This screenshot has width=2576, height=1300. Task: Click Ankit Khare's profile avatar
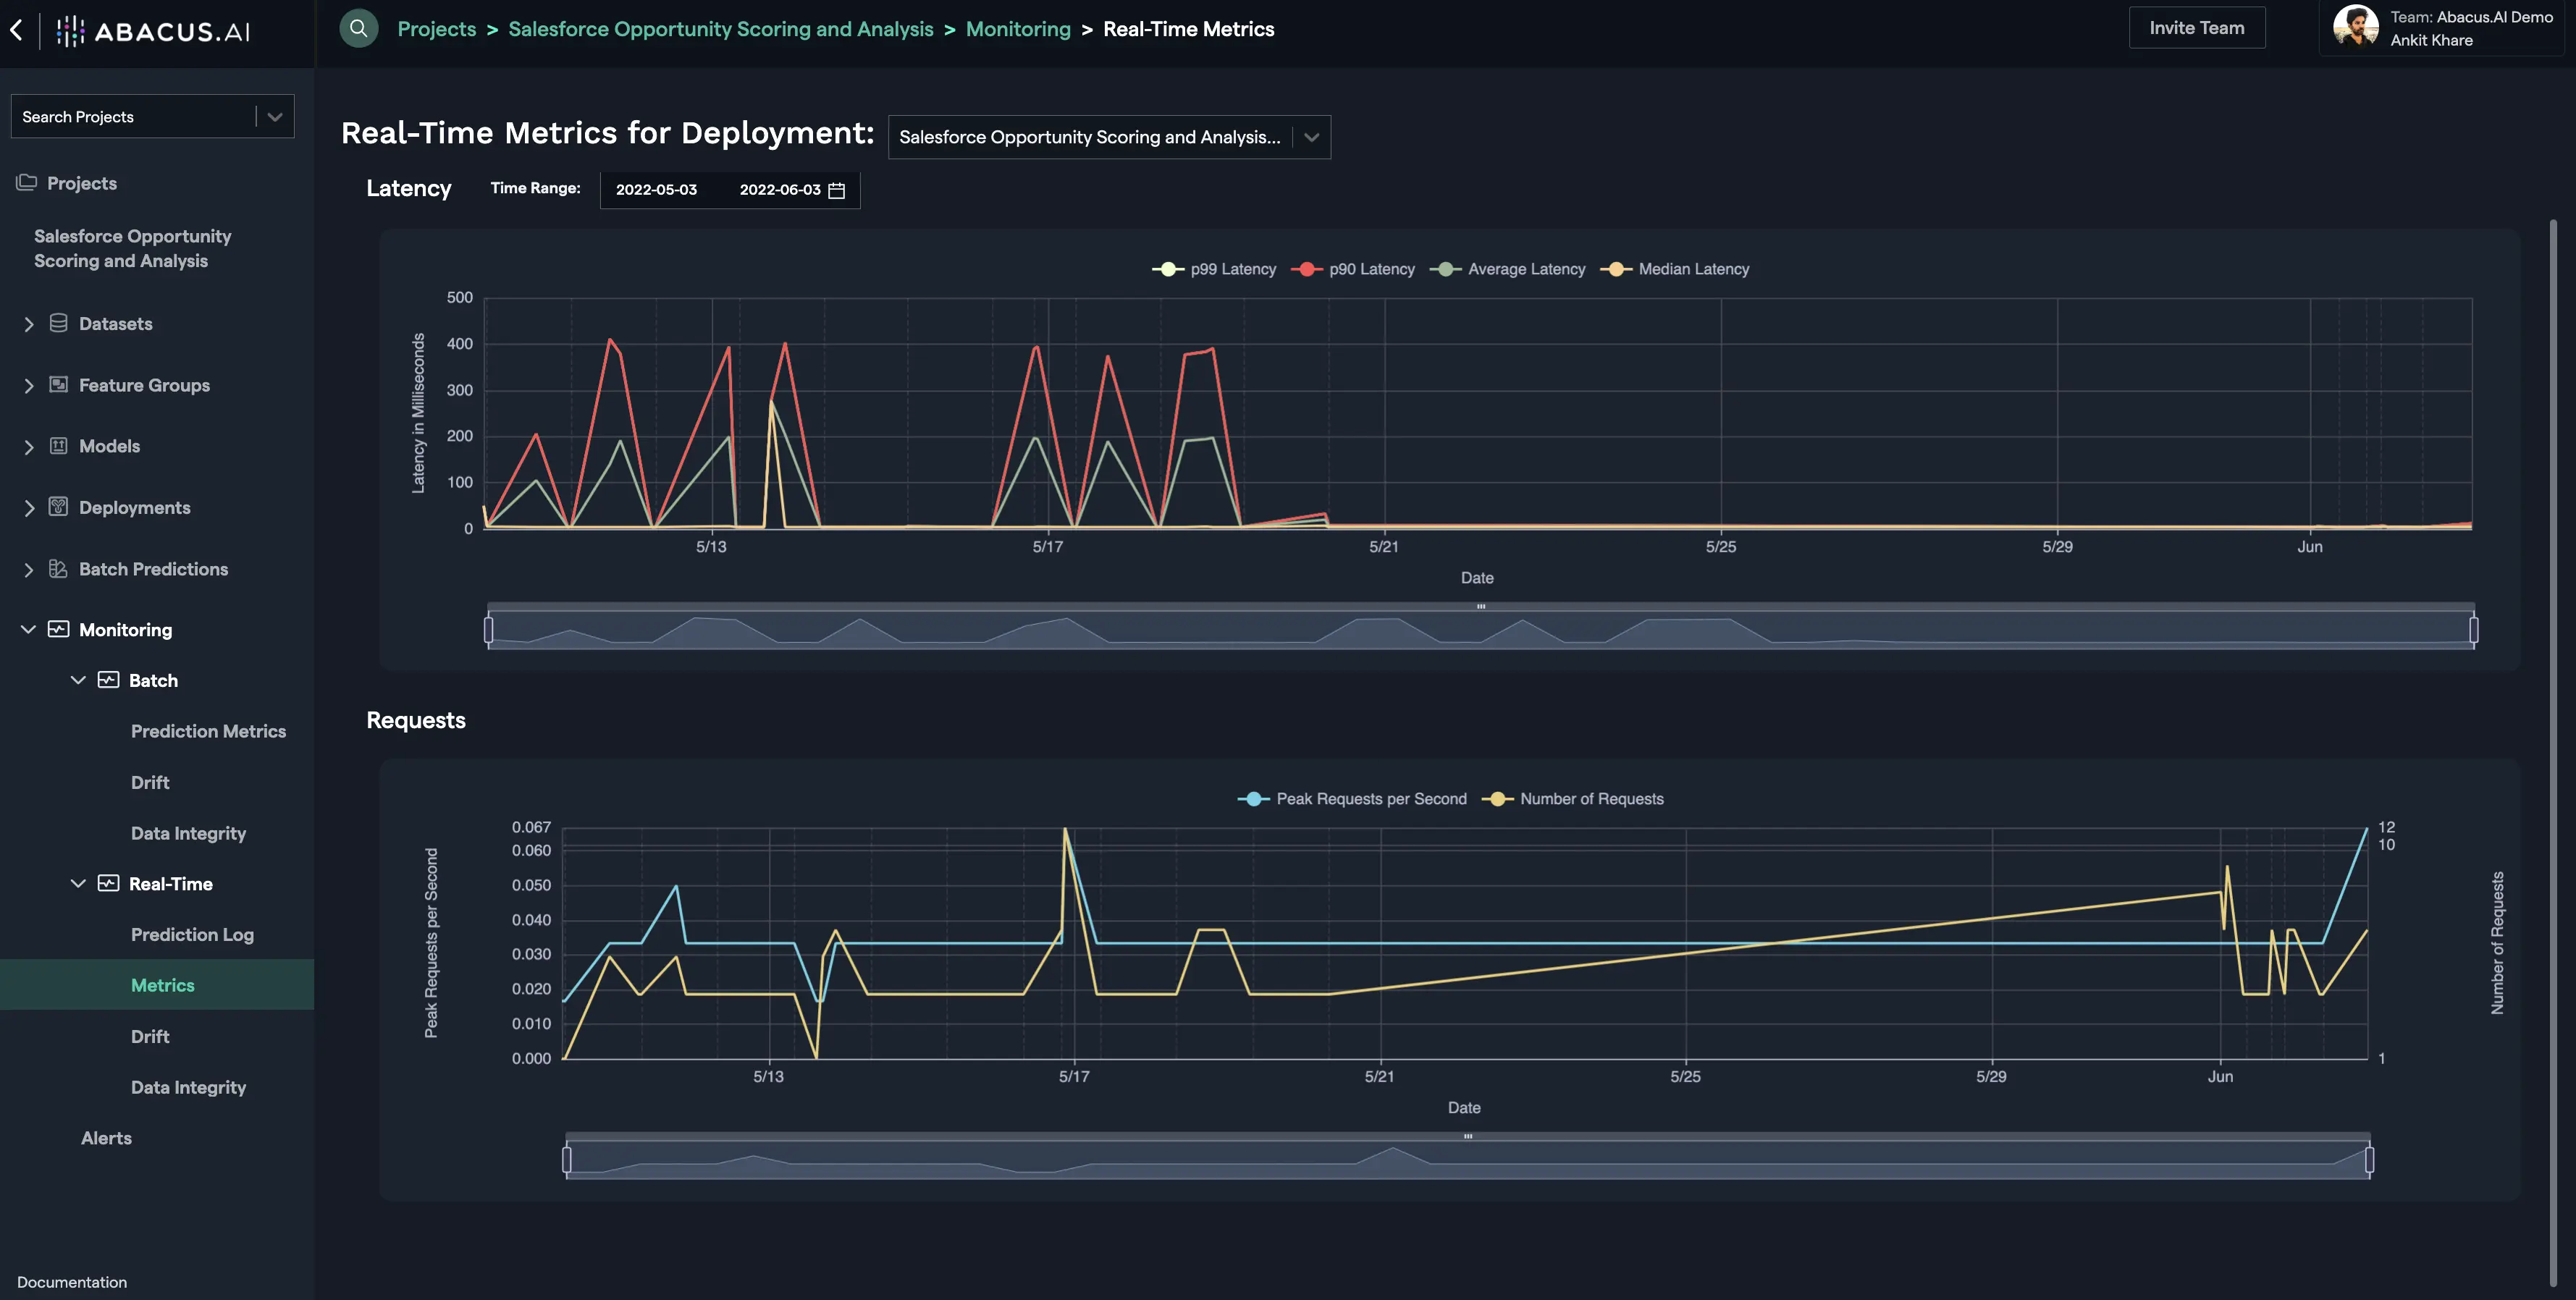2356,27
